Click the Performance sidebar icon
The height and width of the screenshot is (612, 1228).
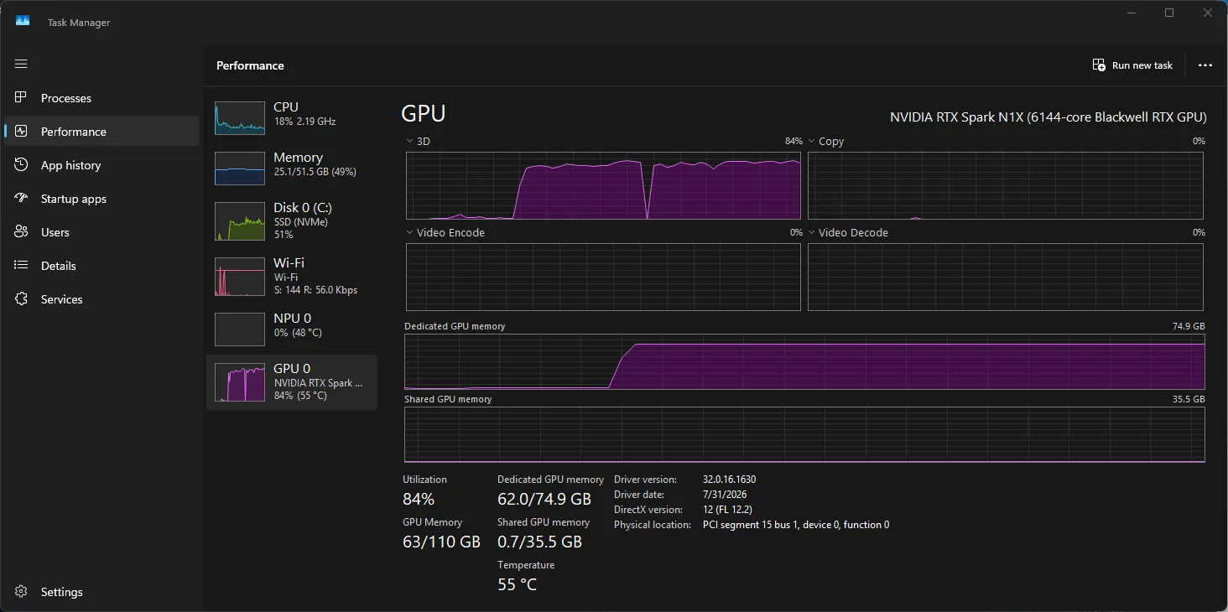(22, 132)
